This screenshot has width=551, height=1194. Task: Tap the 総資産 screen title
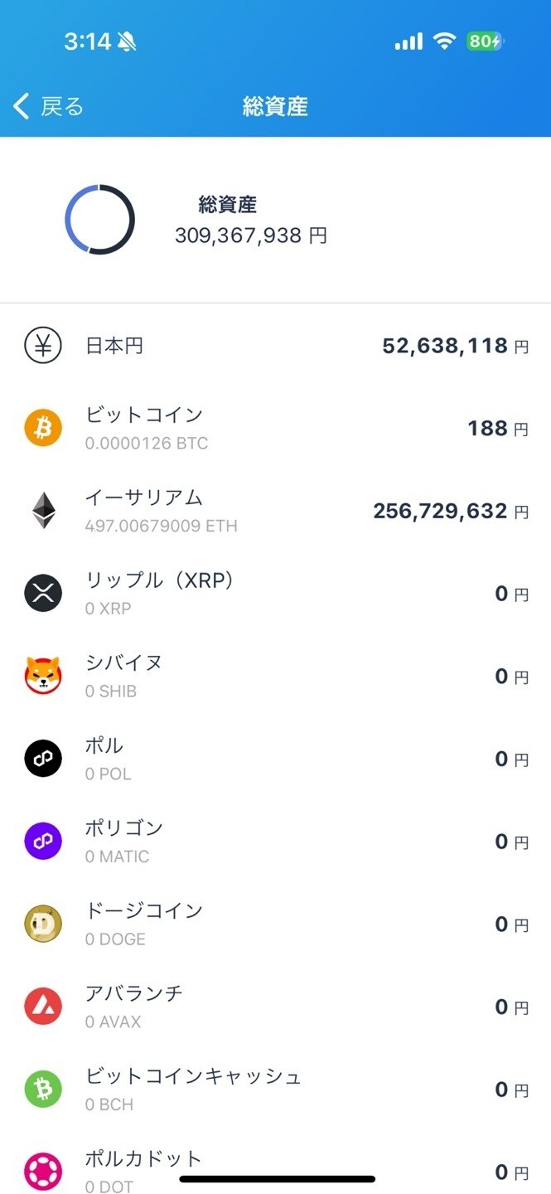pyautogui.click(x=275, y=106)
